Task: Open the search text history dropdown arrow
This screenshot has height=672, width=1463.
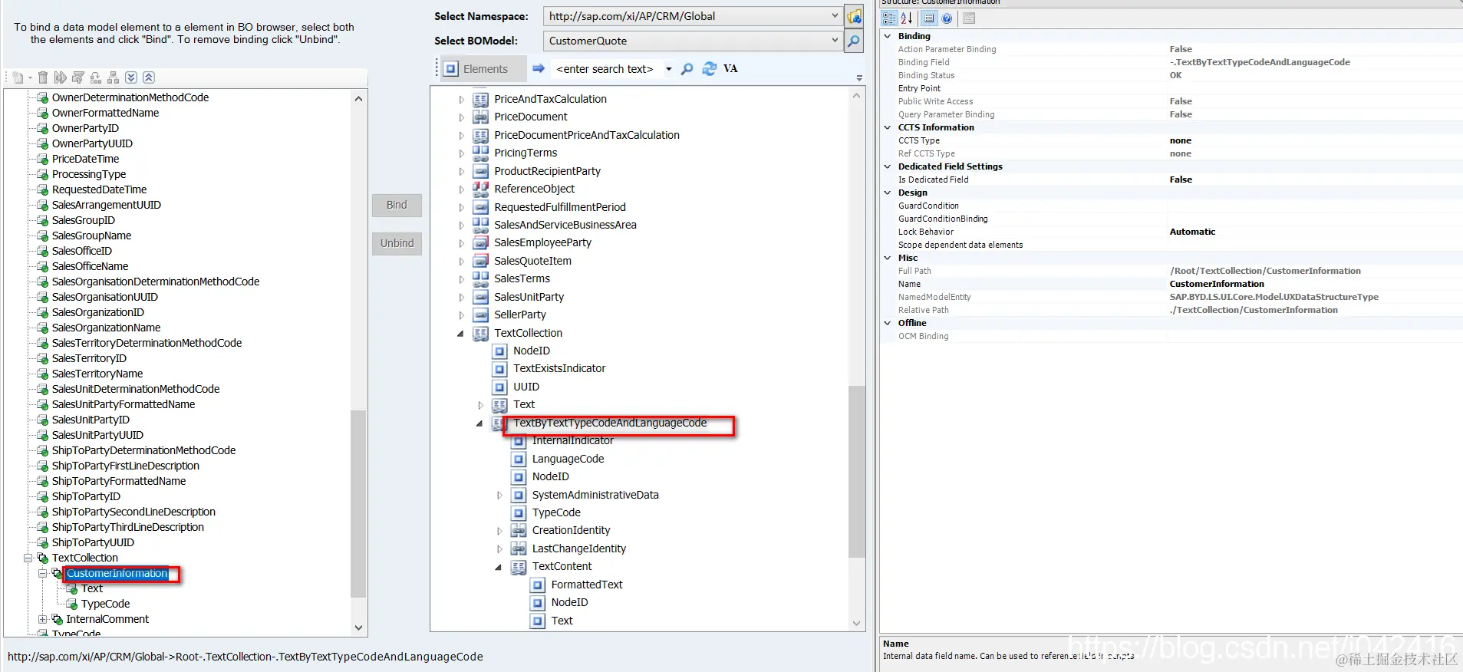Action: pyautogui.click(x=669, y=69)
